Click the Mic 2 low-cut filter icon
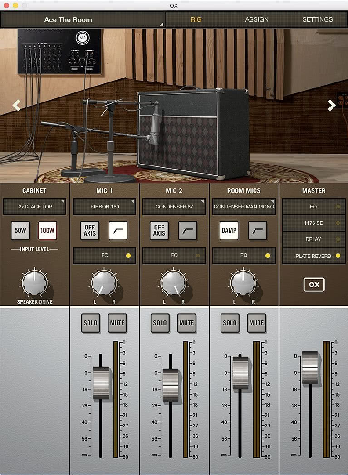Image resolution: width=348 pixels, height=475 pixels. (188, 231)
